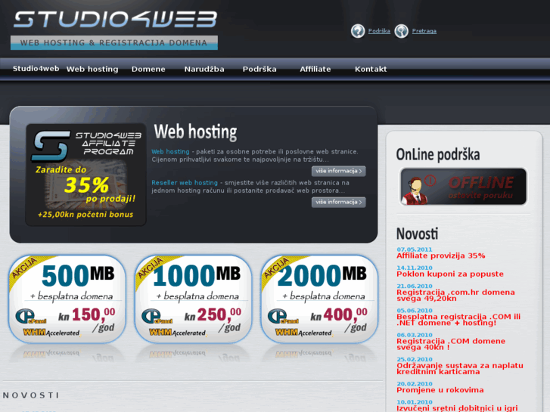Open news Besplatna registracija .COM ili .NET domene
This screenshot has height=412, width=550.
pos(458,320)
